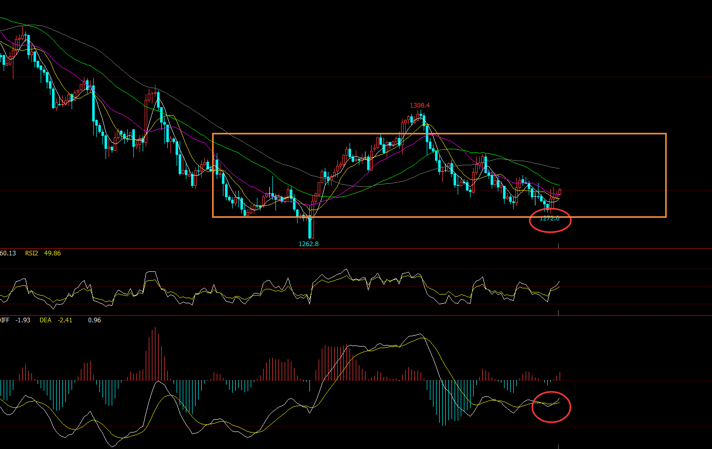The height and width of the screenshot is (449, 712).
Task: Select the RSI2 indicator label
Action: pos(31,253)
